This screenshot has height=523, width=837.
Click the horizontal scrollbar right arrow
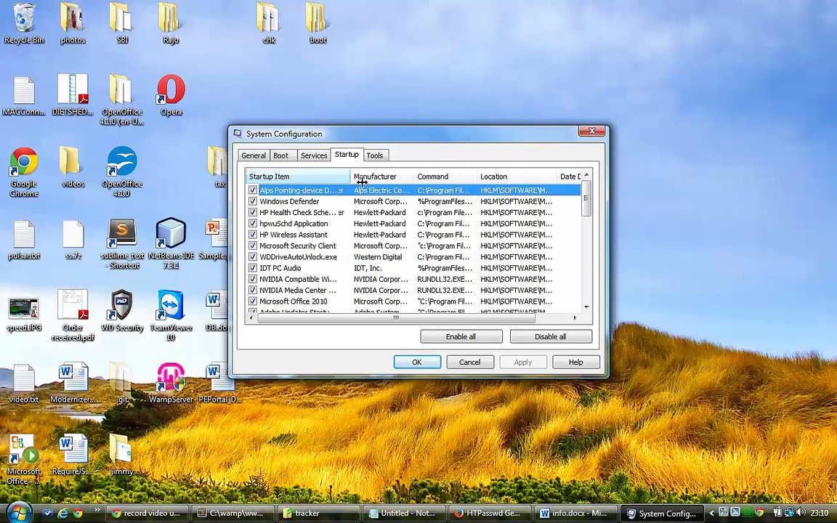click(x=575, y=317)
